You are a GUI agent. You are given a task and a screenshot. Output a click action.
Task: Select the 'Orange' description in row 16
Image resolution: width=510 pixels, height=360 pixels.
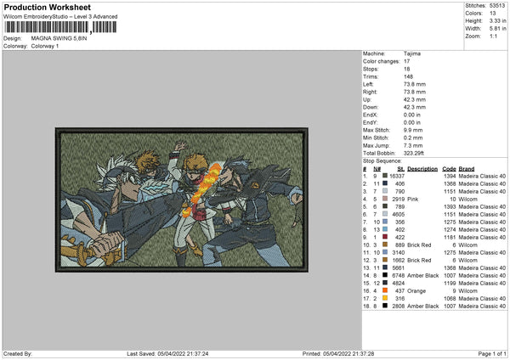tap(416, 290)
